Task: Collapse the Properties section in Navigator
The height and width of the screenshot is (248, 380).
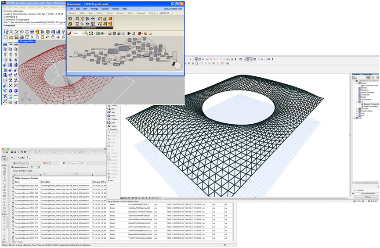Action: click(355, 190)
